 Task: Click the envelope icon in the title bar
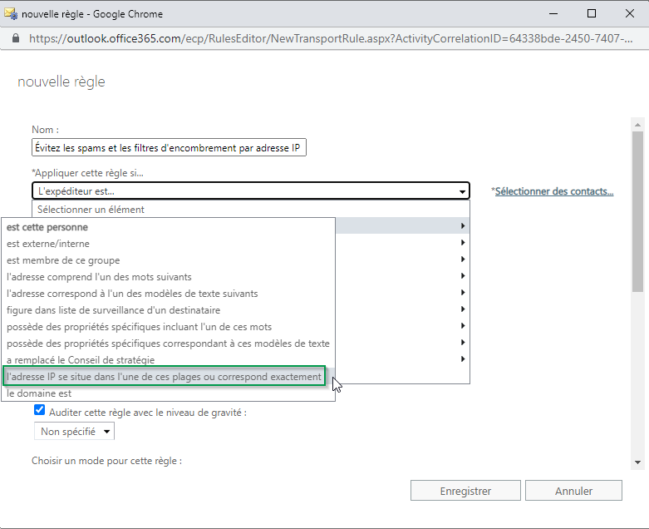(11, 13)
